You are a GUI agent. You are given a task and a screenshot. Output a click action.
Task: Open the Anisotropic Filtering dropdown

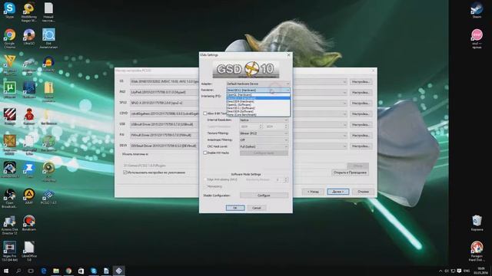click(x=264, y=140)
